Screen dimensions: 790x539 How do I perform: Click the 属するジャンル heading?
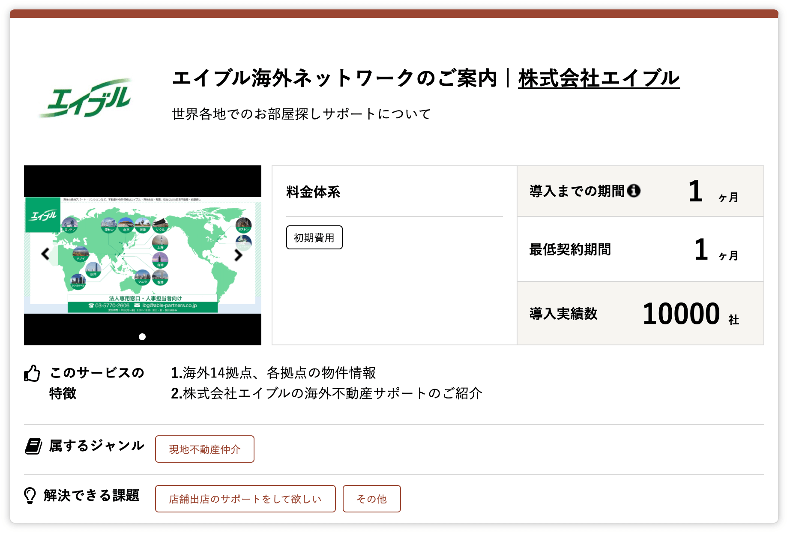pos(96,446)
